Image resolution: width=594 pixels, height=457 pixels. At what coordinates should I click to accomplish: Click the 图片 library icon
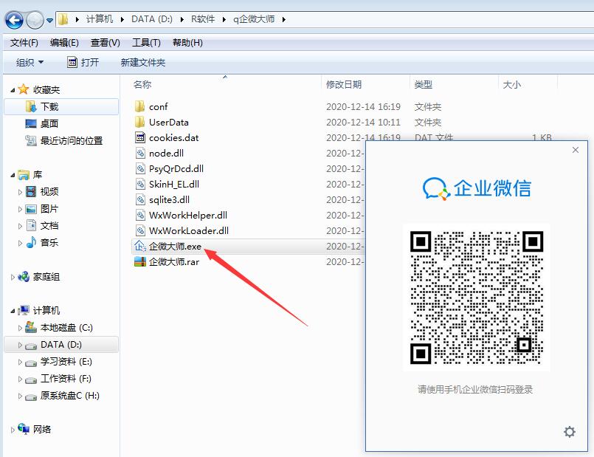tap(31, 209)
